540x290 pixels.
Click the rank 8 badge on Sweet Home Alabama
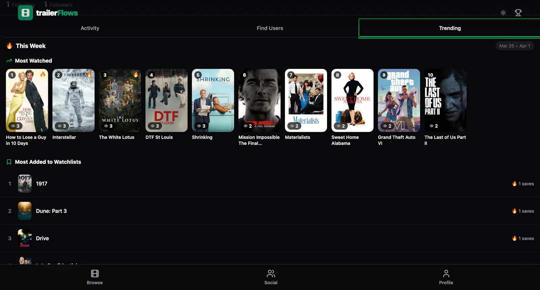pos(337,75)
